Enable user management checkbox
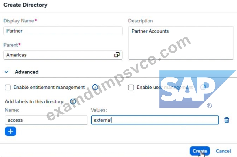The image size is (237, 157). tap(131, 87)
